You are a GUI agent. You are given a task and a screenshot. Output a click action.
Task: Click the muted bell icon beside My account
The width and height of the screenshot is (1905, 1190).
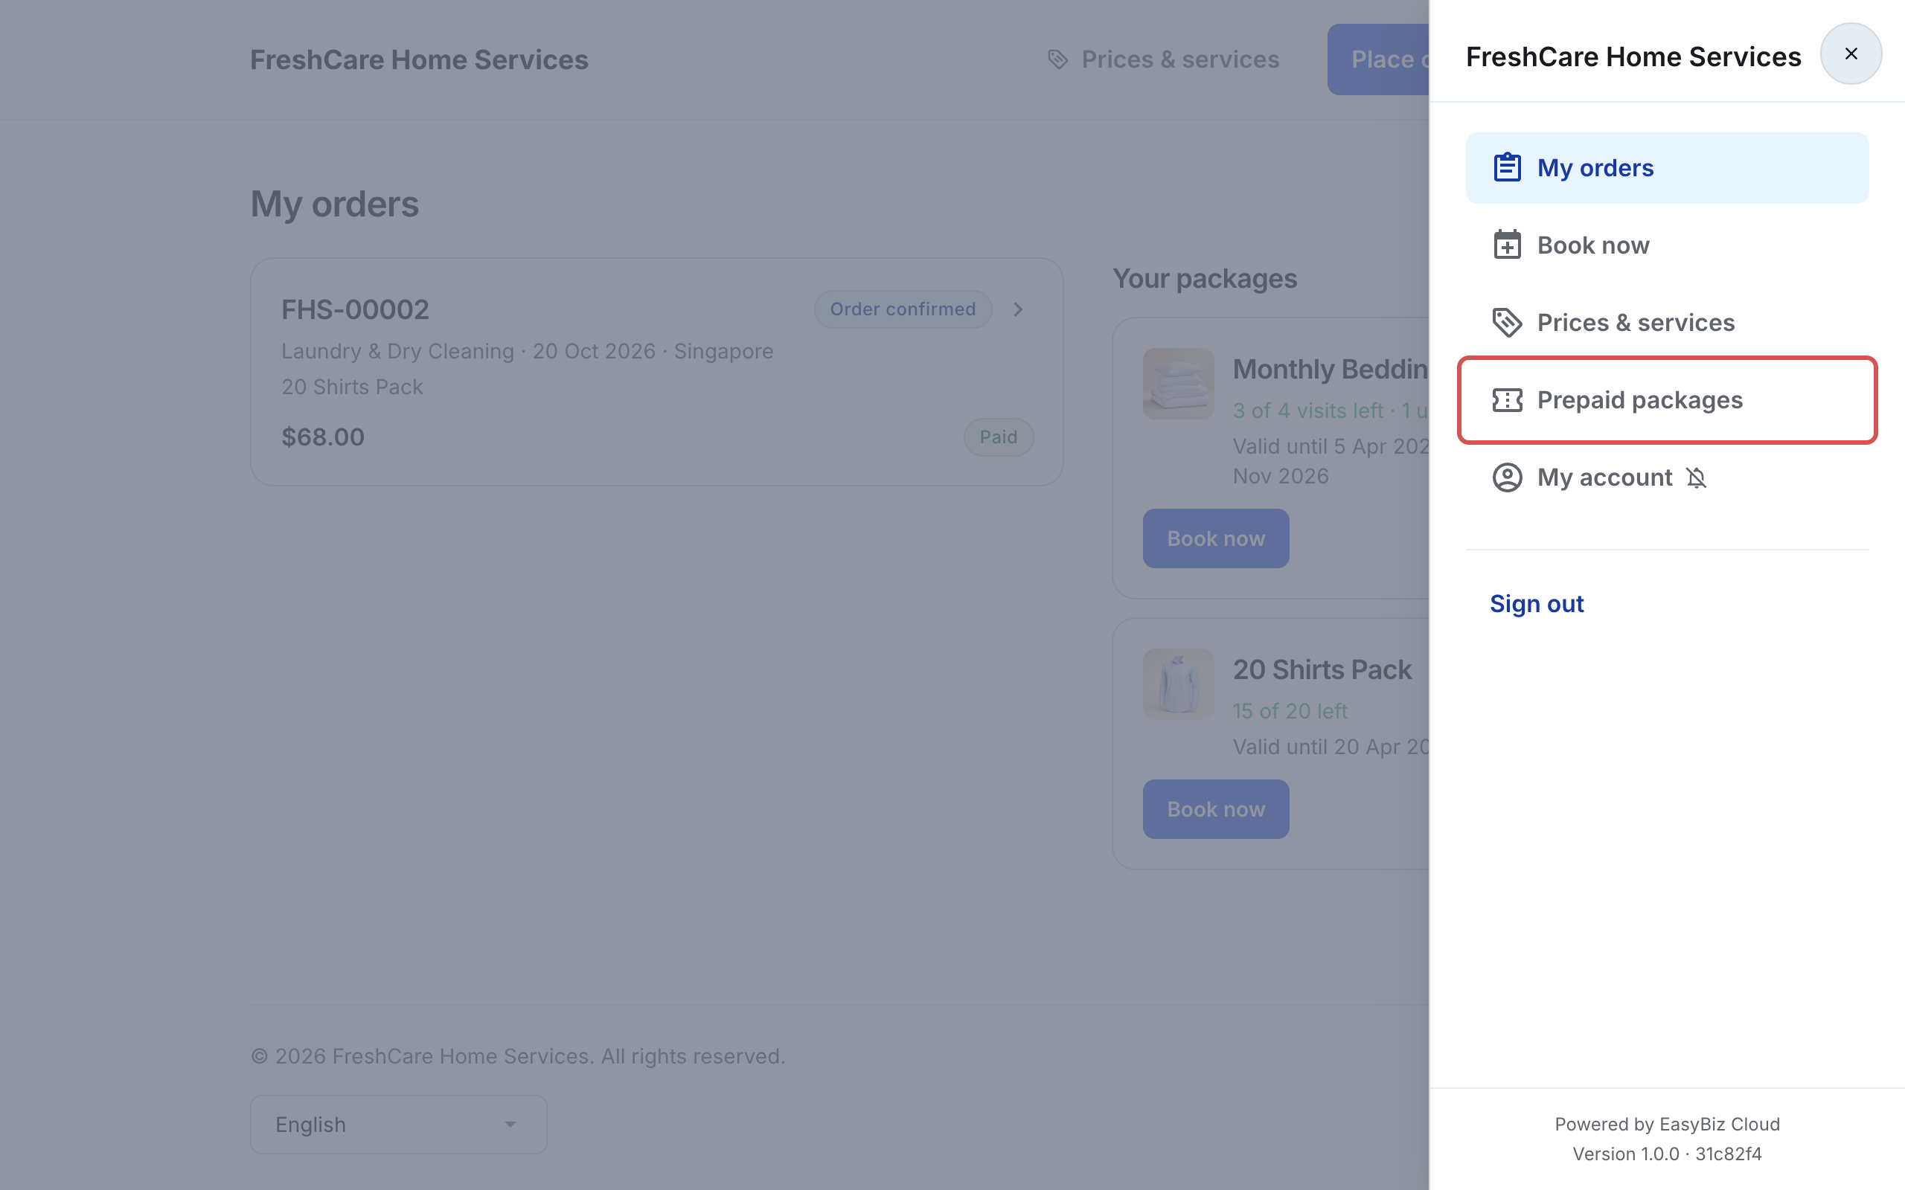coord(1696,477)
